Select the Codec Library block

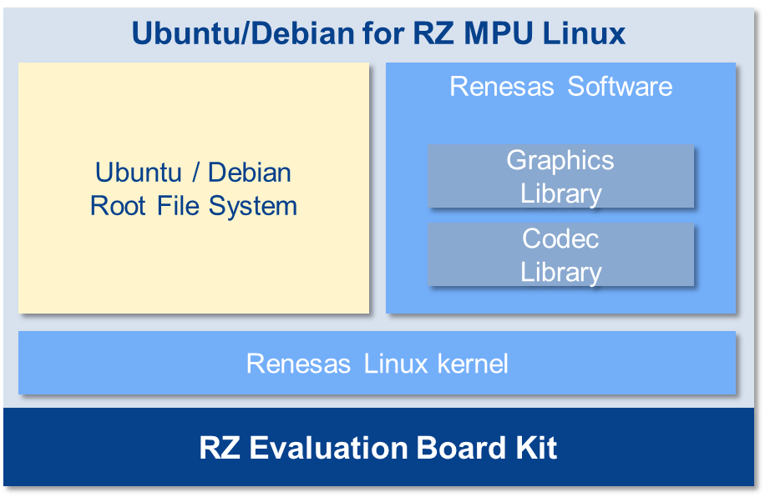[x=560, y=254]
